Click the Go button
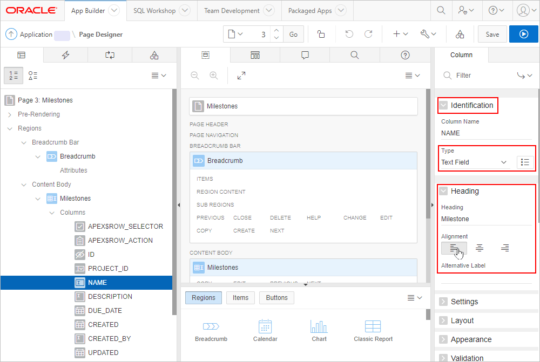Image resolution: width=540 pixels, height=362 pixels. pyautogui.click(x=293, y=33)
